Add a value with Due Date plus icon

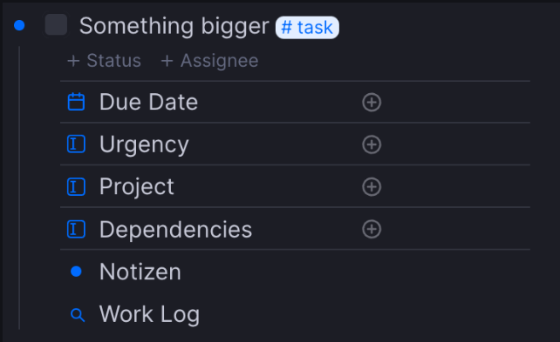click(372, 102)
